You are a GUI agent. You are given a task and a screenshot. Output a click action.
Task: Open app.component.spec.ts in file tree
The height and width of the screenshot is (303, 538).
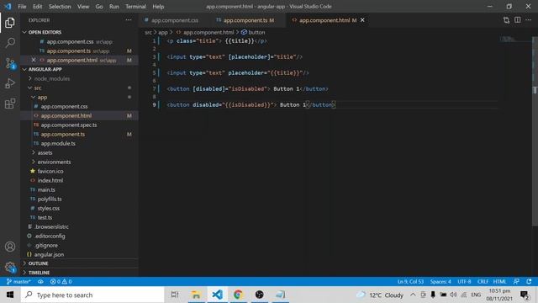tap(69, 125)
